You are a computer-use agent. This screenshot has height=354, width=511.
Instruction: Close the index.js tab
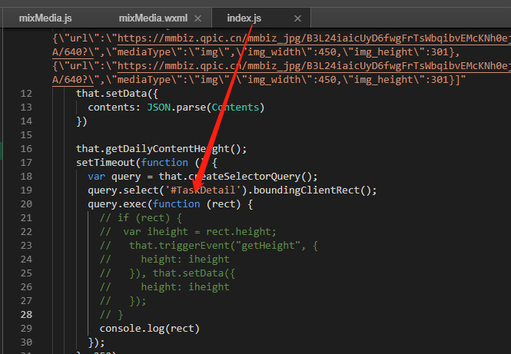(x=297, y=18)
